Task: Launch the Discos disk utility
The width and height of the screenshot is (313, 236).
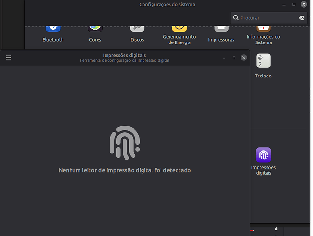Action: pyautogui.click(x=137, y=29)
